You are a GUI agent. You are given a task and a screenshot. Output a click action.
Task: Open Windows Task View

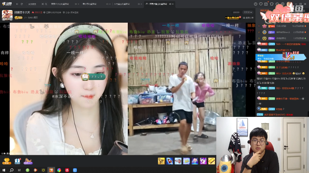19,170
